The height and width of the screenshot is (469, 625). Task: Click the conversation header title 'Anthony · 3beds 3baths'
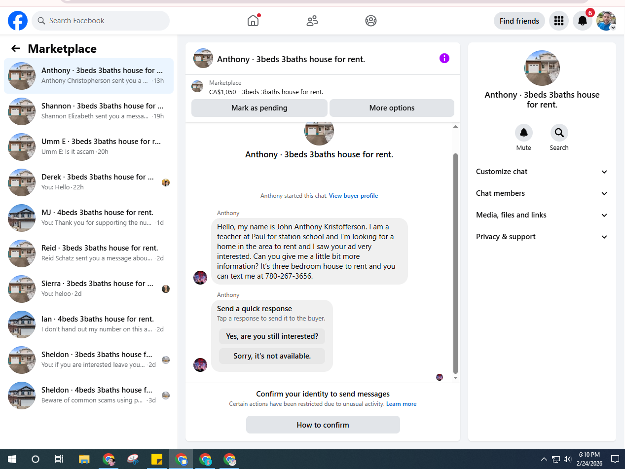(291, 59)
